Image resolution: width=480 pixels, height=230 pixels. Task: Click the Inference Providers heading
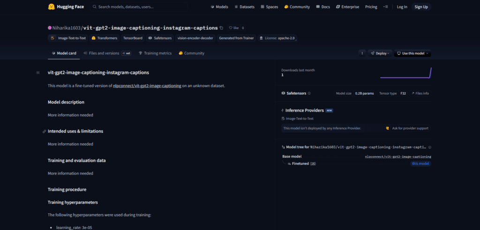pyautogui.click(x=305, y=111)
